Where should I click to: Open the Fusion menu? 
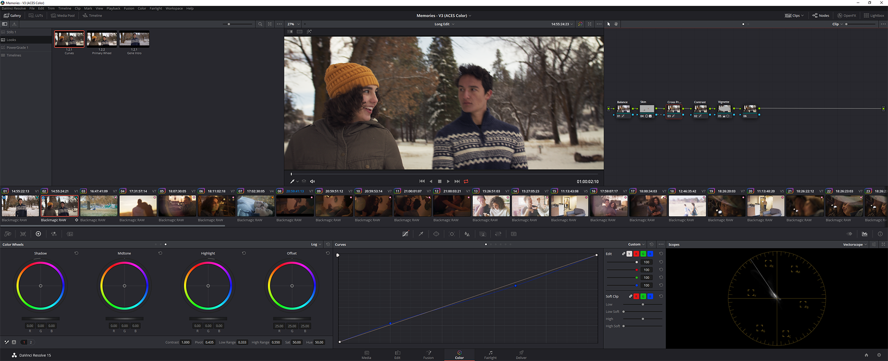(129, 8)
